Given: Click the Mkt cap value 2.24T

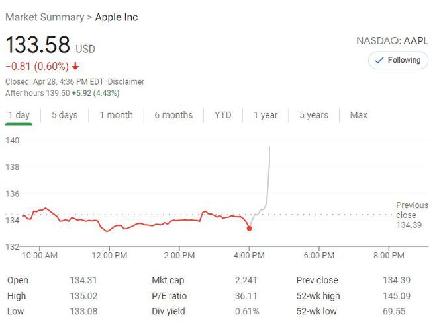Looking at the screenshot, I should click(x=247, y=280).
